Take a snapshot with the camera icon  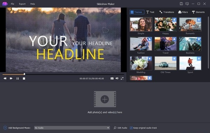coord(112,79)
